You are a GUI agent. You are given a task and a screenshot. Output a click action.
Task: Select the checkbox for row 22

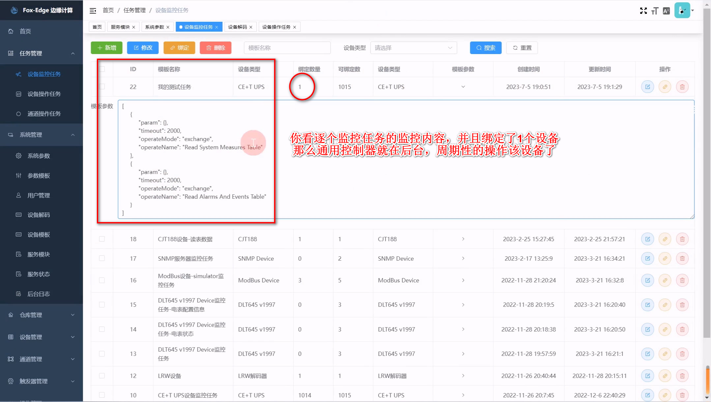tap(102, 87)
